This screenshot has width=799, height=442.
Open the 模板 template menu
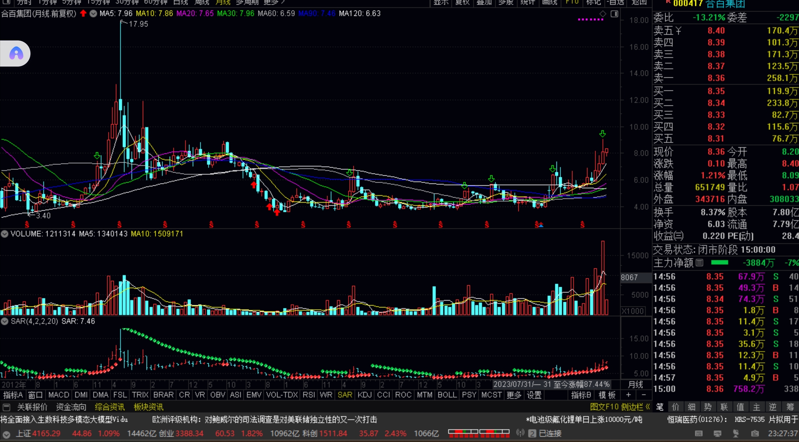pyautogui.click(x=607, y=395)
